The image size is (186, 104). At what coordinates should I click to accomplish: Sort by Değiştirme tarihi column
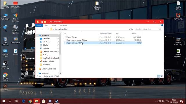tap(105, 34)
